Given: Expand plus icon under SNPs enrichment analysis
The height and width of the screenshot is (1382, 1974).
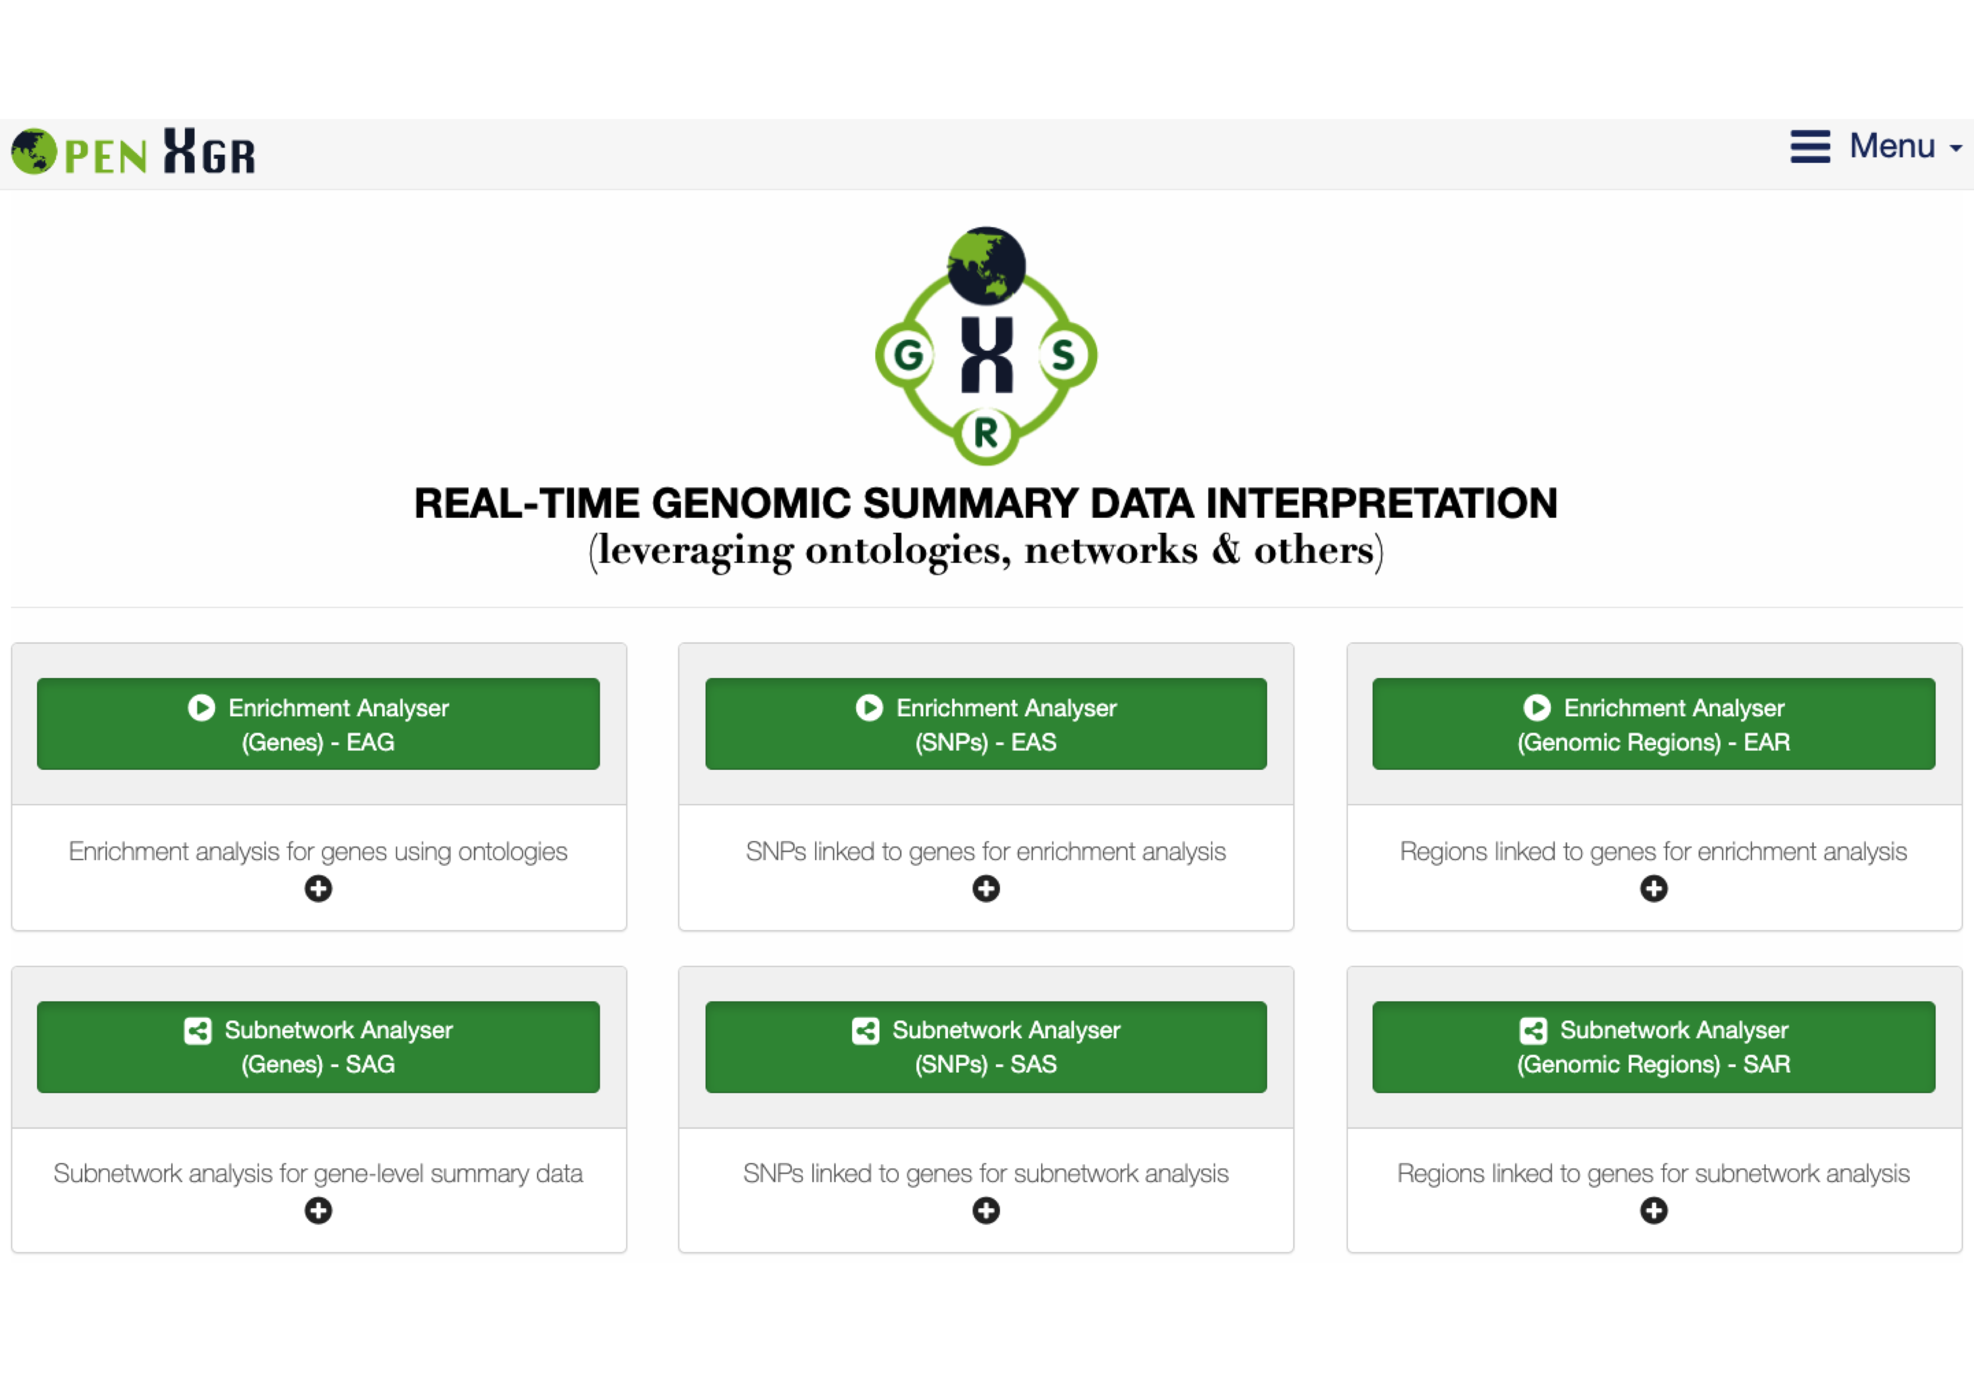Looking at the screenshot, I should pos(986,888).
